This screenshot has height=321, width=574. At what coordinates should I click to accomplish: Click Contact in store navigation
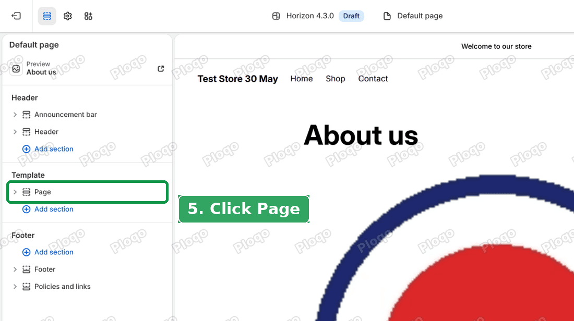[373, 79]
